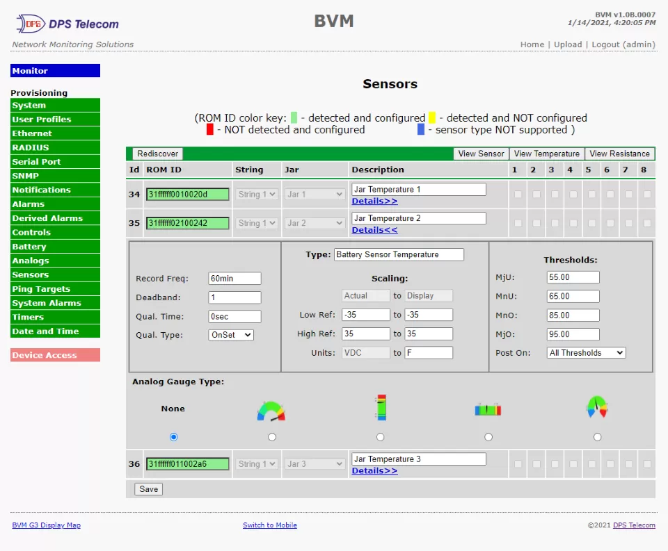Collapse Jar Temperature 2 details
This screenshot has width=668, height=551.
point(374,230)
